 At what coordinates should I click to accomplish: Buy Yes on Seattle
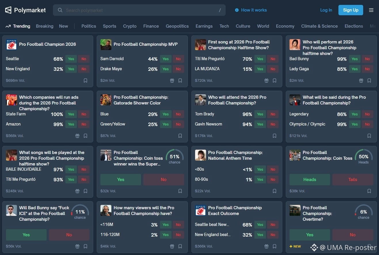(71, 59)
